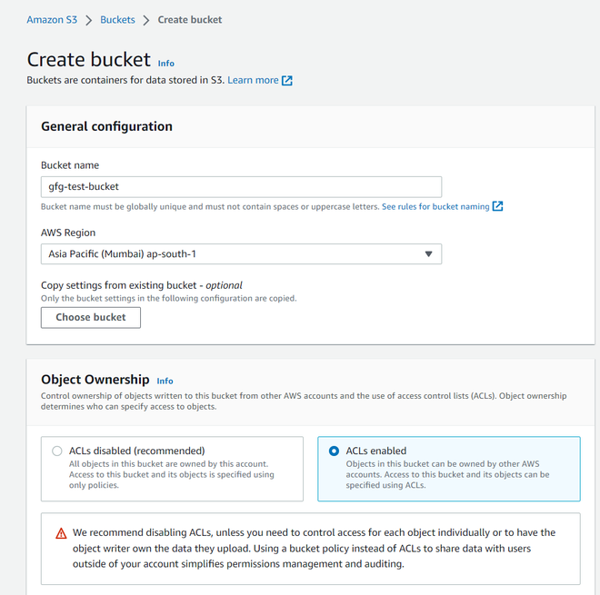Click the Create bucket breadcrumb text

tap(190, 20)
